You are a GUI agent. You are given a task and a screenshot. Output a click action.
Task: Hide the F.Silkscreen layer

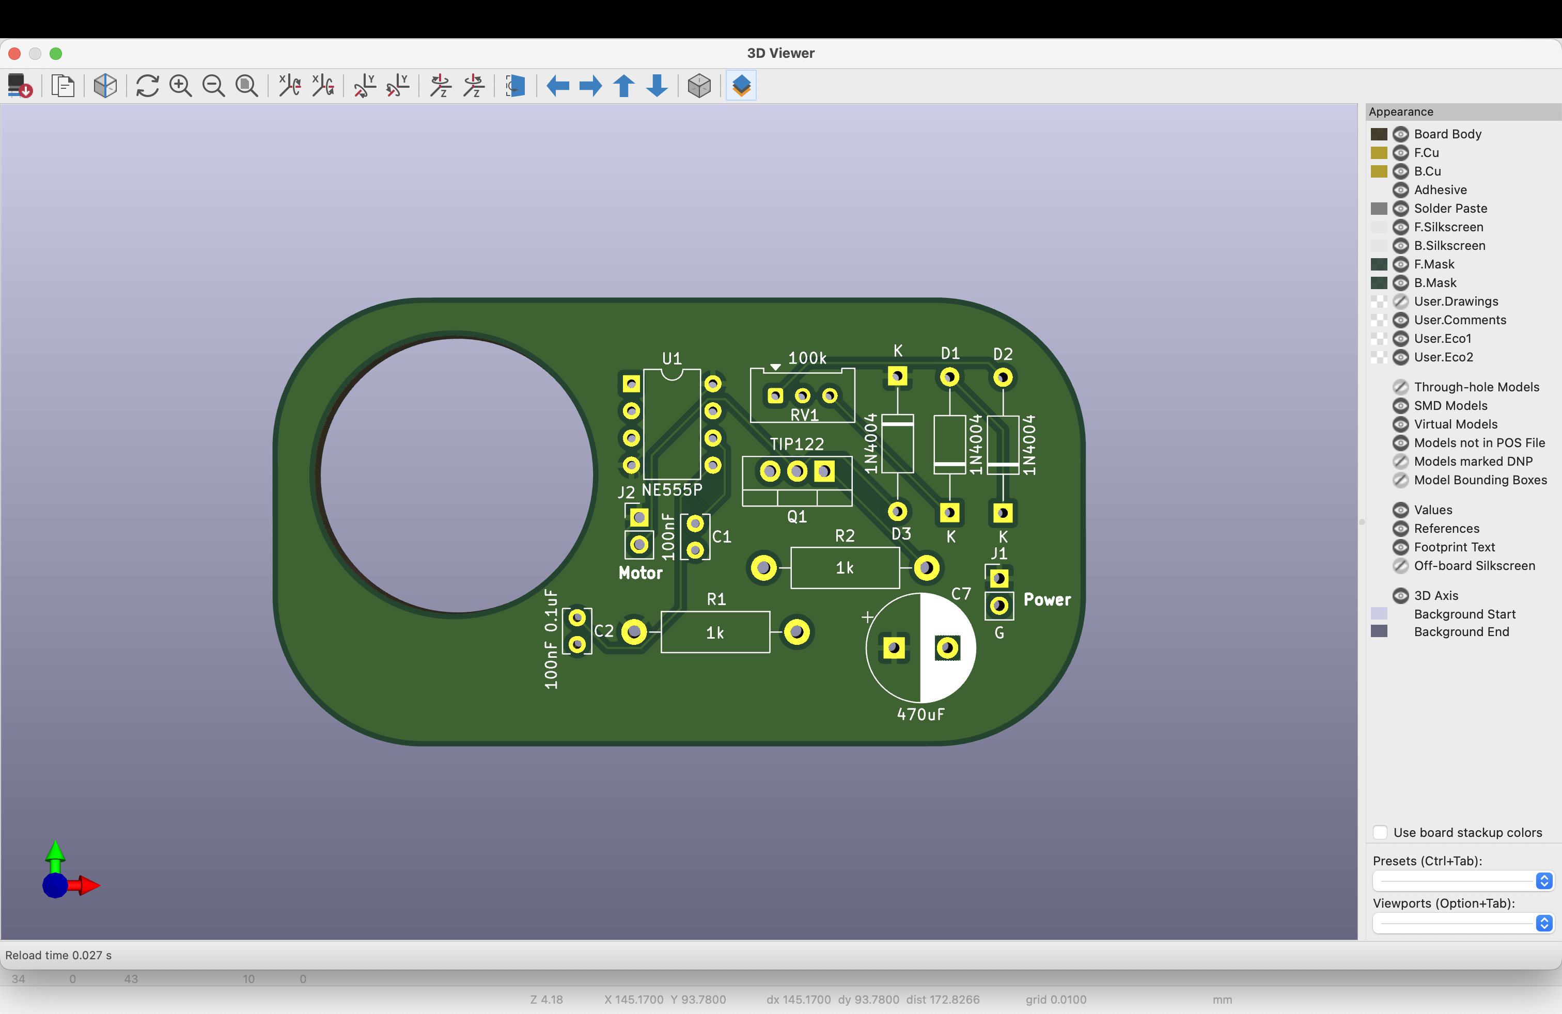pos(1400,227)
